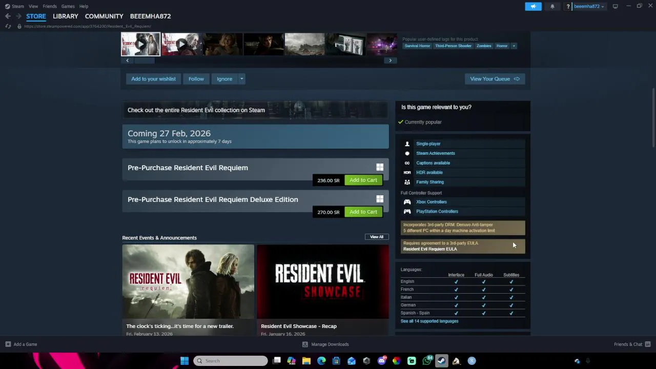This screenshot has width=656, height=369.
Task: Follow the game
Action: (x=196, y=79)
